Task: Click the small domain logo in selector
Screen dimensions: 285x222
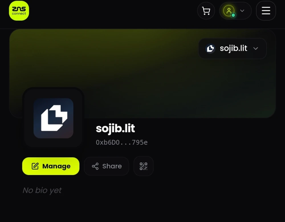Action: point(210,48)
